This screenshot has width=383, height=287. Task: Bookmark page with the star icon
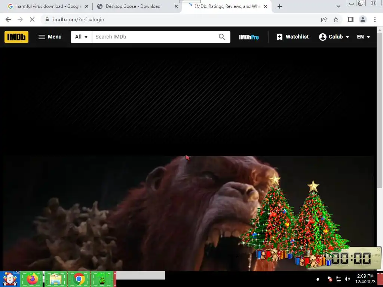point(336,19)
